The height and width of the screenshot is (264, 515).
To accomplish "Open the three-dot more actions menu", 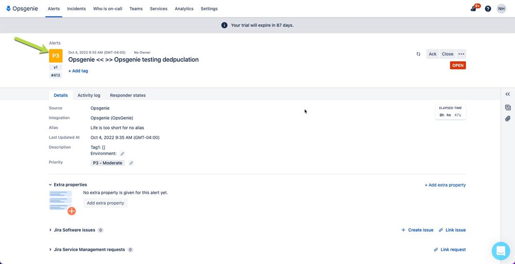I will 461,54.
